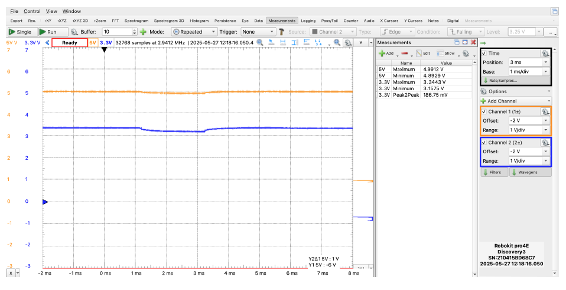Open the Mode dropdown showing Repeated
Viewport: 566px width, 290px height.
(195, 32)
